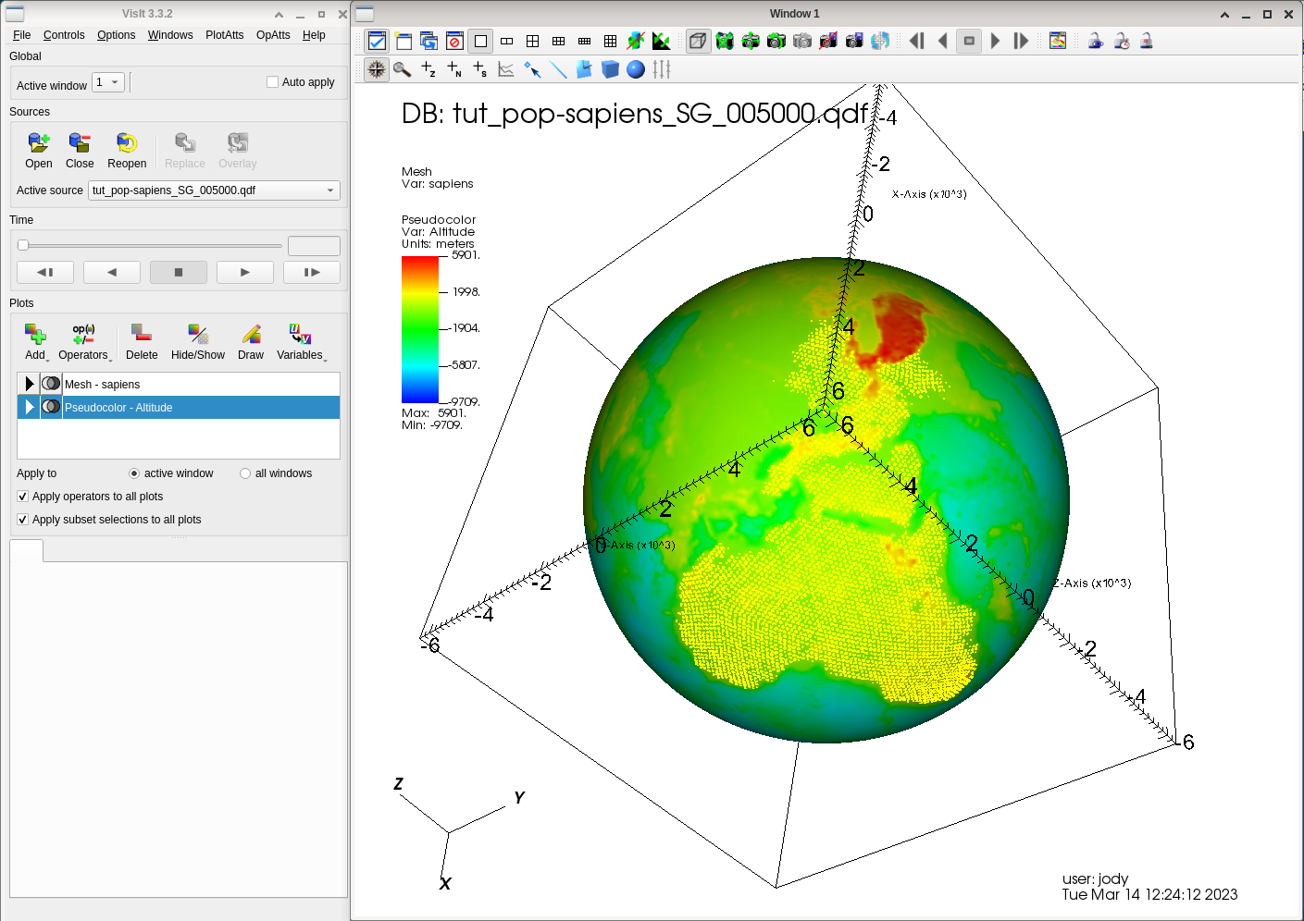Open a database with the Open icon
Viewport: 1304px width, 921px height.
[x=38, y=143]
